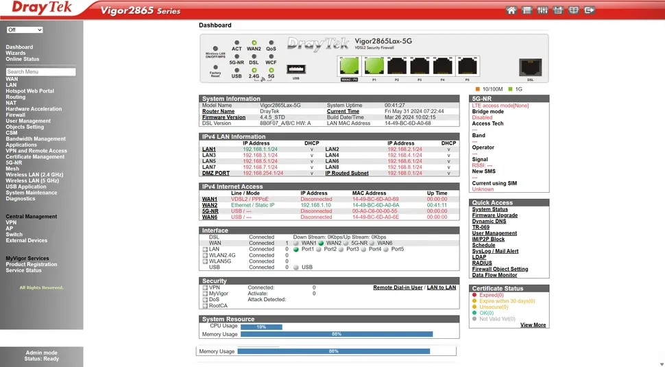This screenshot has width=665, height=367.
Task: Click the WAN2 green status indicator
Action: point(321,243)
